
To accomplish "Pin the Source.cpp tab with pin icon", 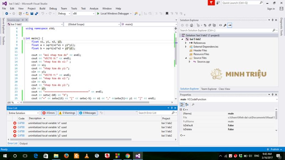I will pyautogui.click(x=22, y=20).
